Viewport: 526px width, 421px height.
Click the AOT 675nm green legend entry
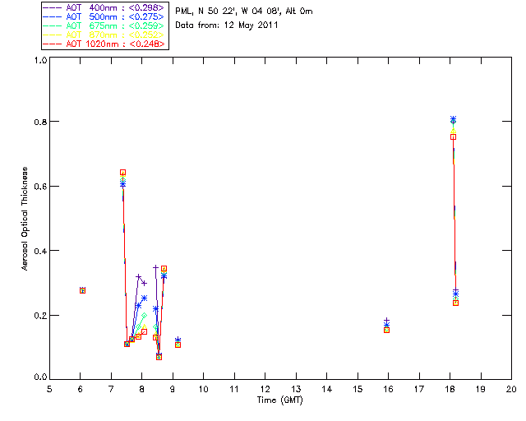(x=104, y=25)
